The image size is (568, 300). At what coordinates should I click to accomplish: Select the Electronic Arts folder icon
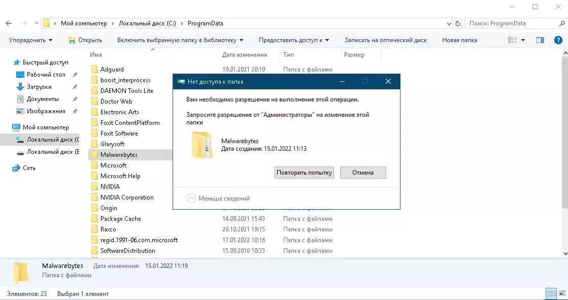[94, 112]
